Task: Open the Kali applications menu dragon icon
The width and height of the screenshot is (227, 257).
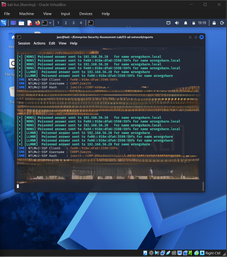Action: [4, 23]
